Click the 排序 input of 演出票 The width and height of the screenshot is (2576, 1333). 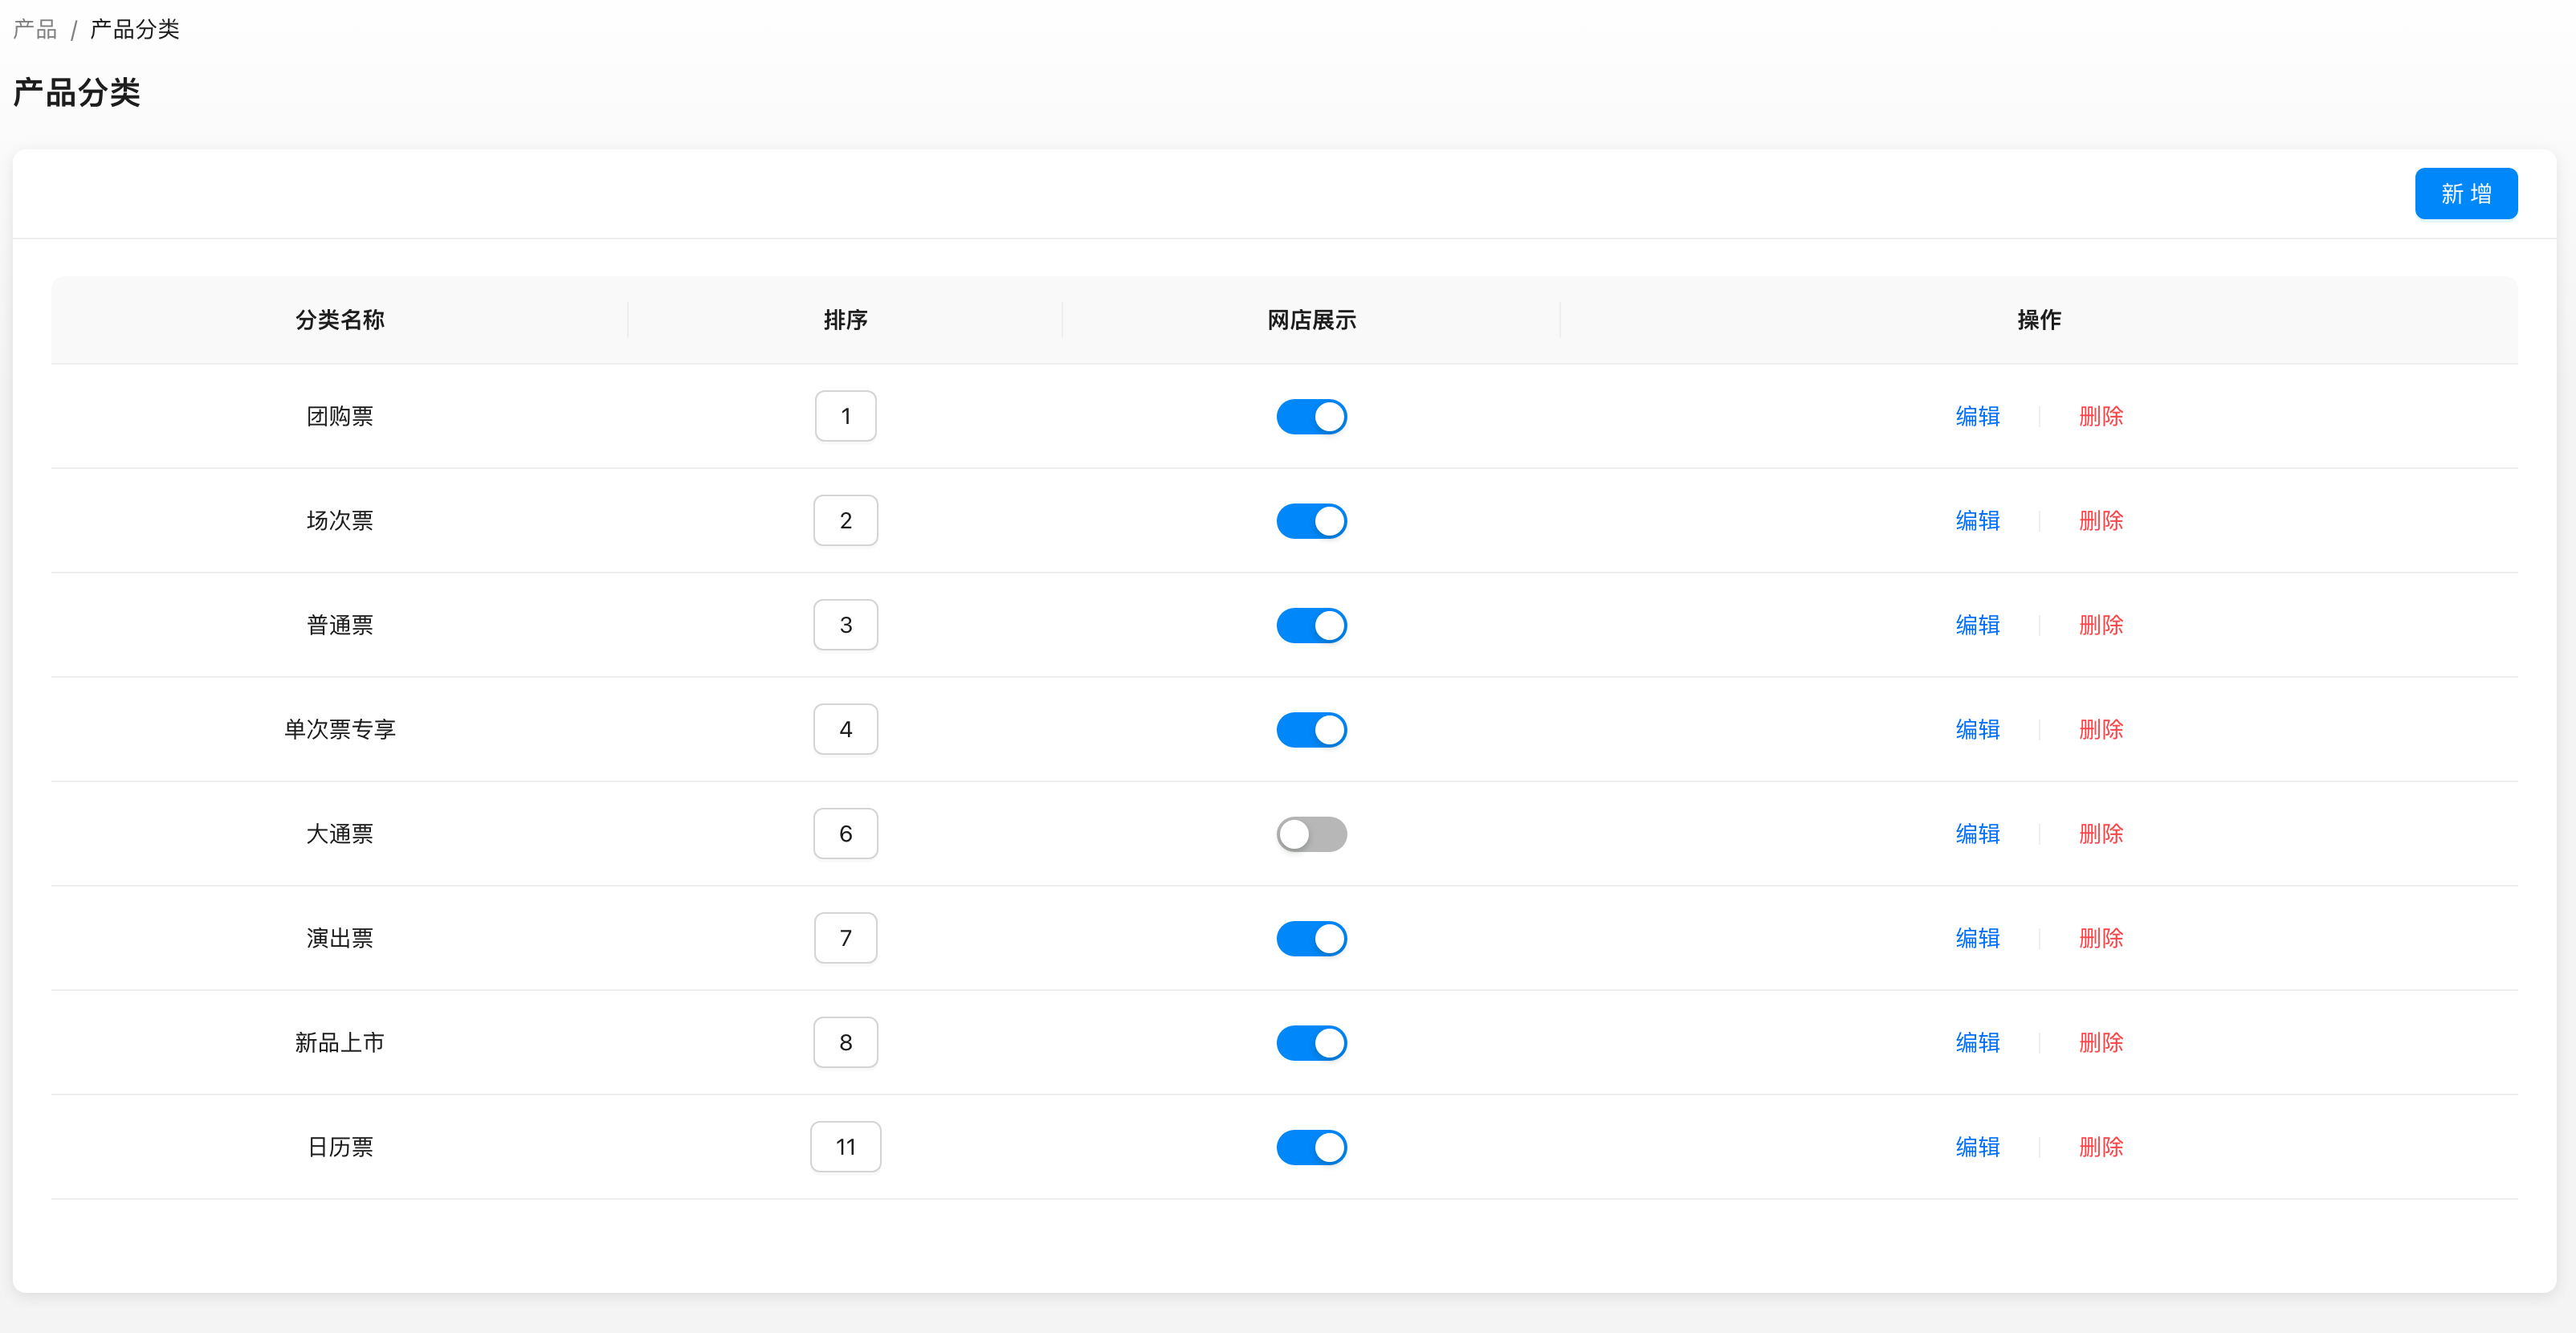[845, 938]
